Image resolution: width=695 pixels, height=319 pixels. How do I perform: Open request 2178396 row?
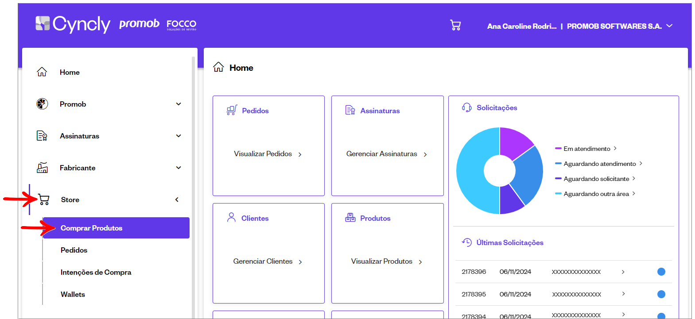coord(563,272)
